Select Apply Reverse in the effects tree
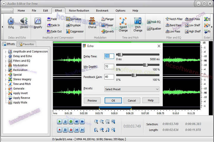The image size is (214, 142). [x=21, y=98]
